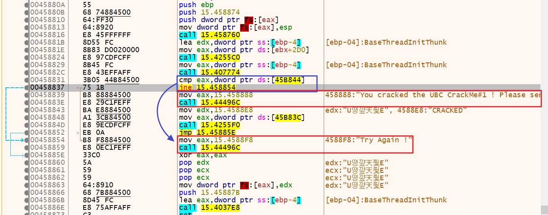Toggle breakpoint dot at address 0045885E
548x215 pixels.
click(27, 155)
